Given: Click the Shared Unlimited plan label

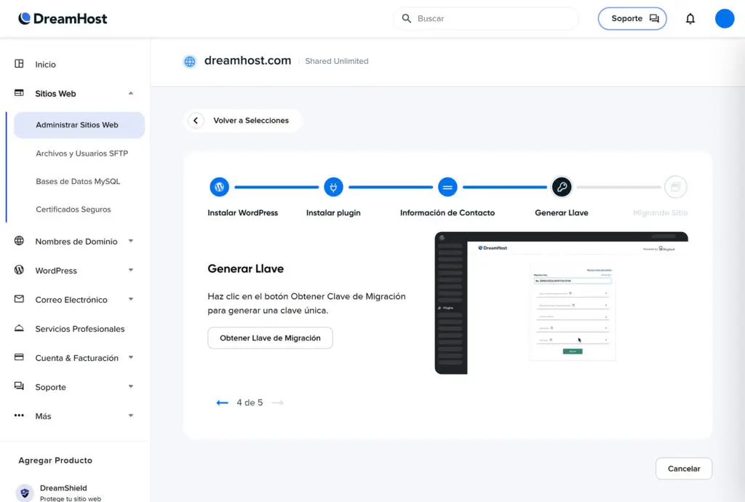Looking at the screenshot, I should pos(336,61).
